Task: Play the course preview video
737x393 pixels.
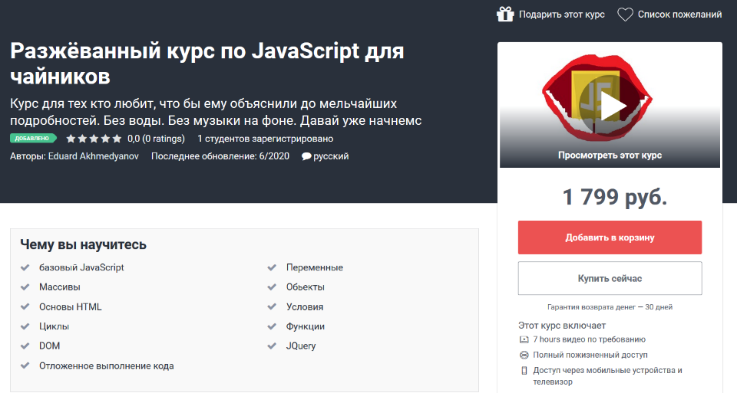Action: click(610, 105)
